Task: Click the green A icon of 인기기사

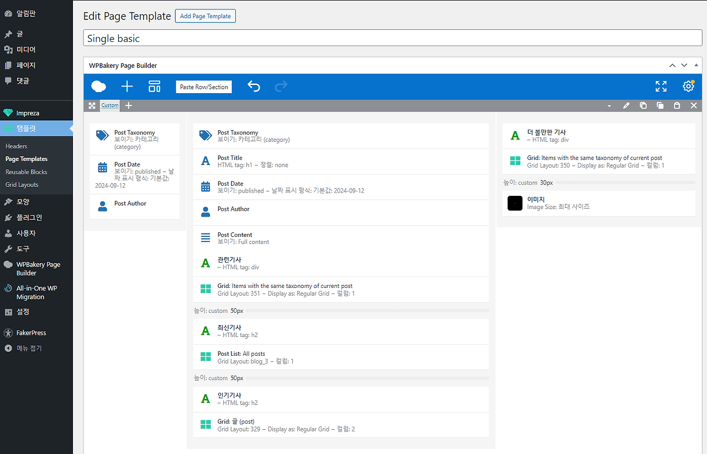Action: [205, 399]
